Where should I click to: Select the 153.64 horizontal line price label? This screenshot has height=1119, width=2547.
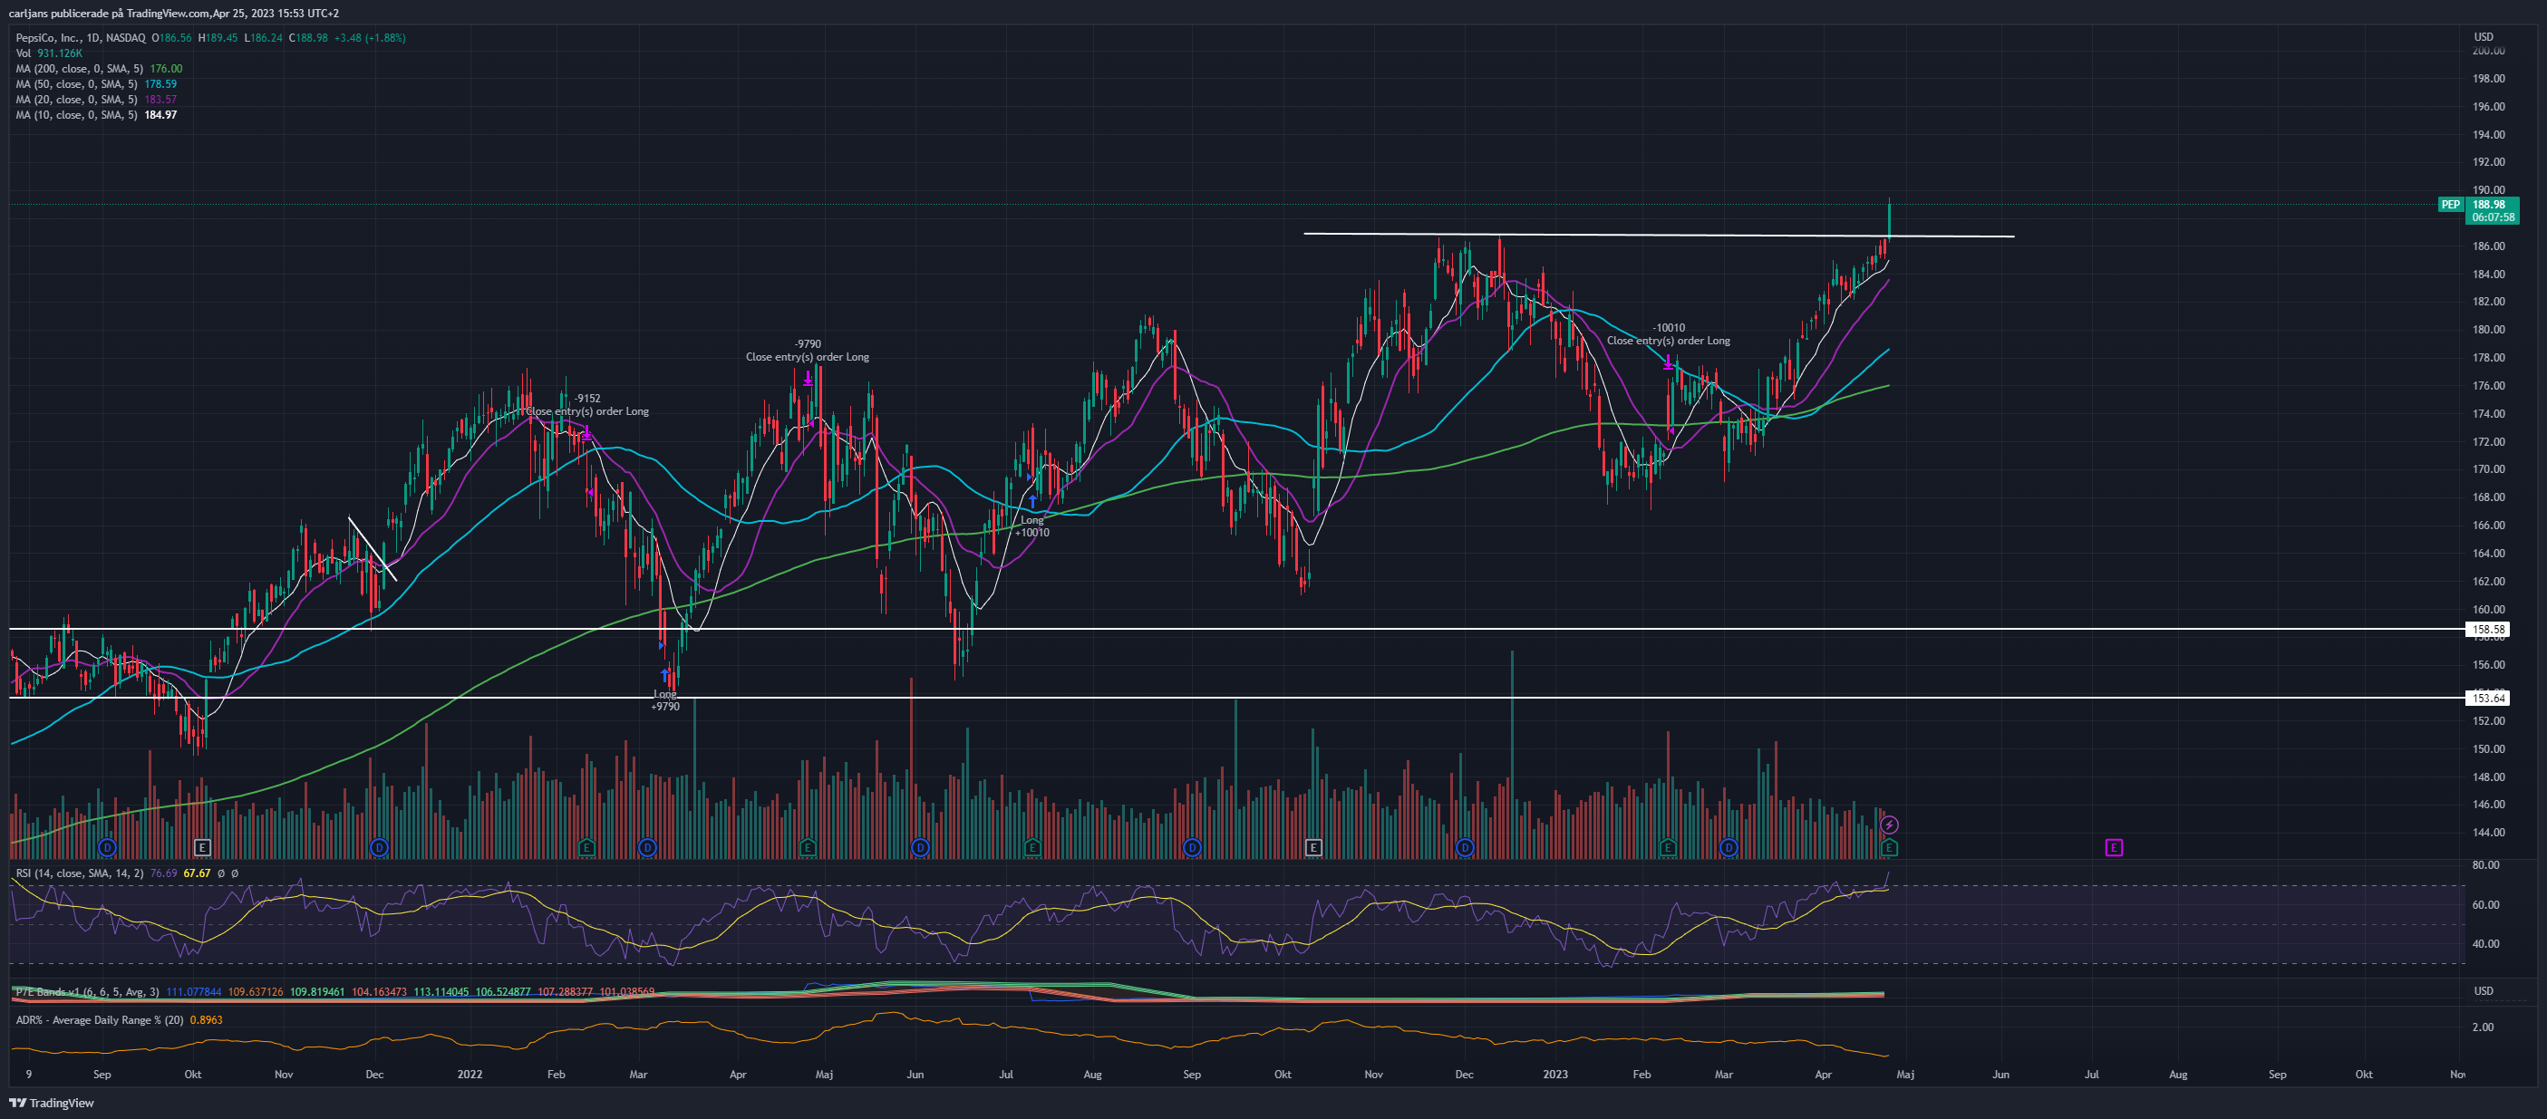tap(2488, 698)
